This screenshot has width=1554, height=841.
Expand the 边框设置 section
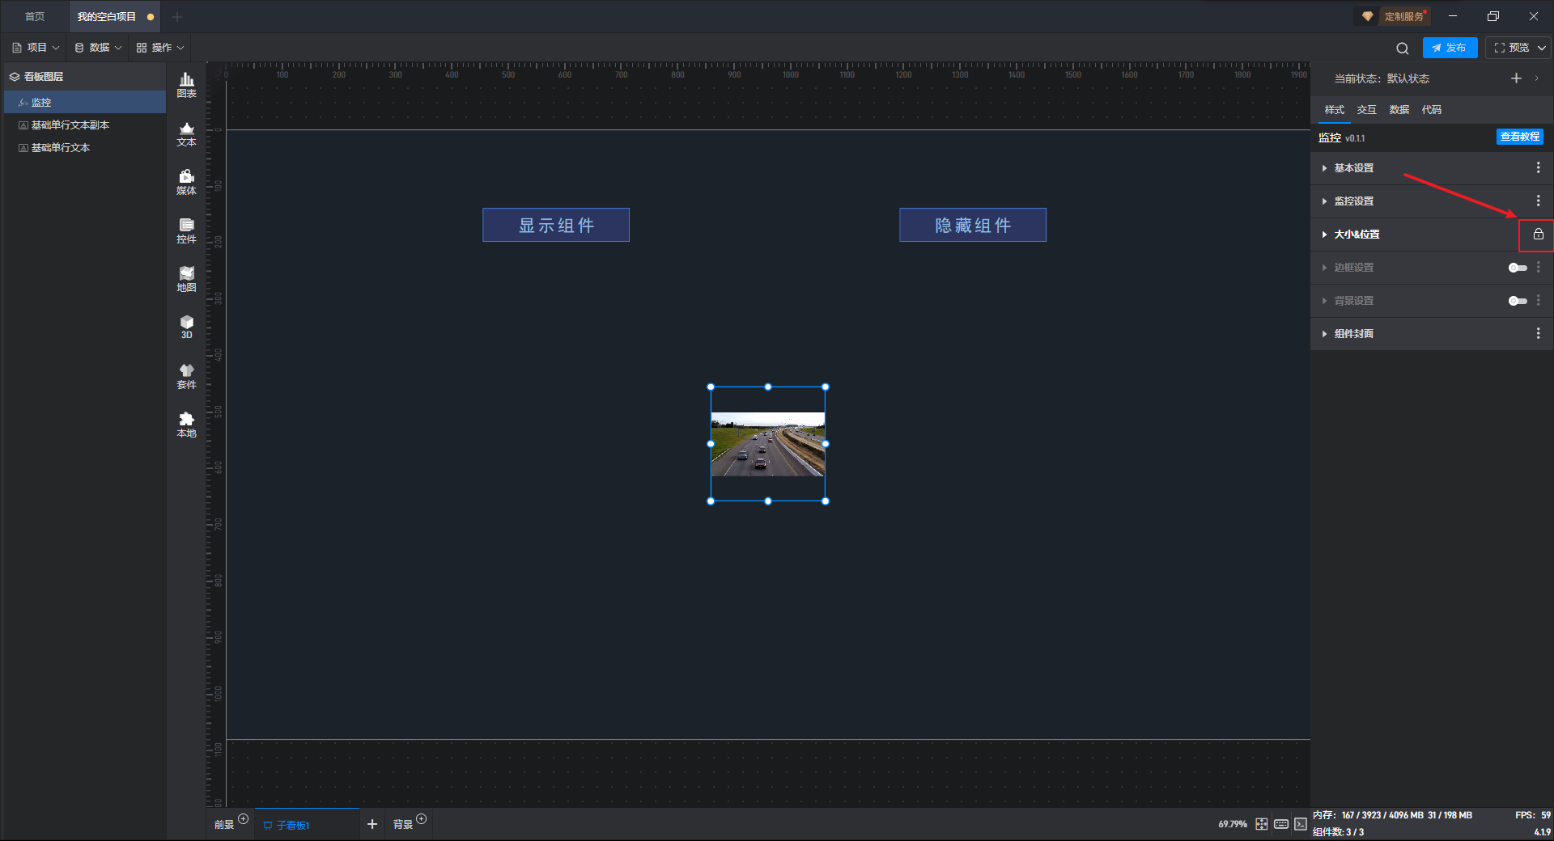click(x=1324, y=268)
